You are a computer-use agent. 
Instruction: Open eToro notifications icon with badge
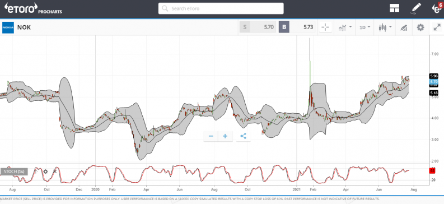tap(437, 8)
